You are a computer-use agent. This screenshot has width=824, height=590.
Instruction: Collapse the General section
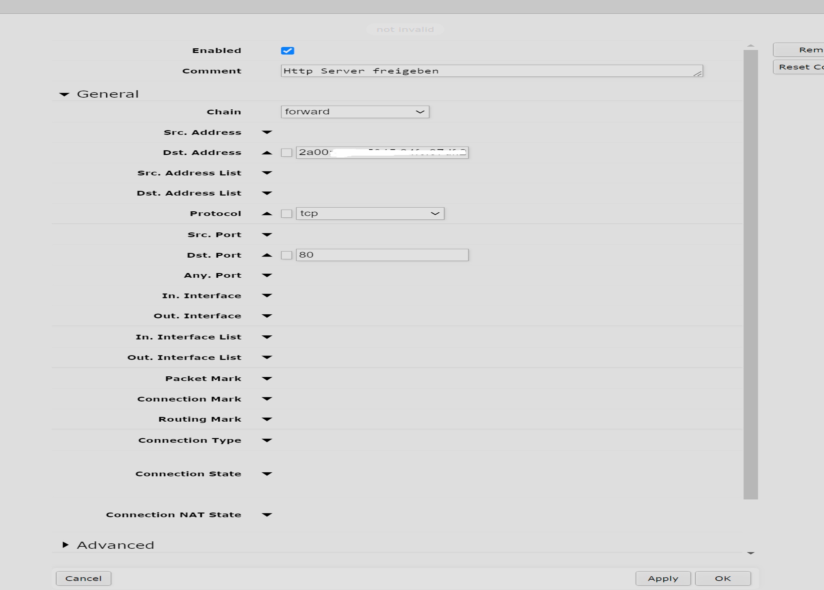(x=64, y=95)
